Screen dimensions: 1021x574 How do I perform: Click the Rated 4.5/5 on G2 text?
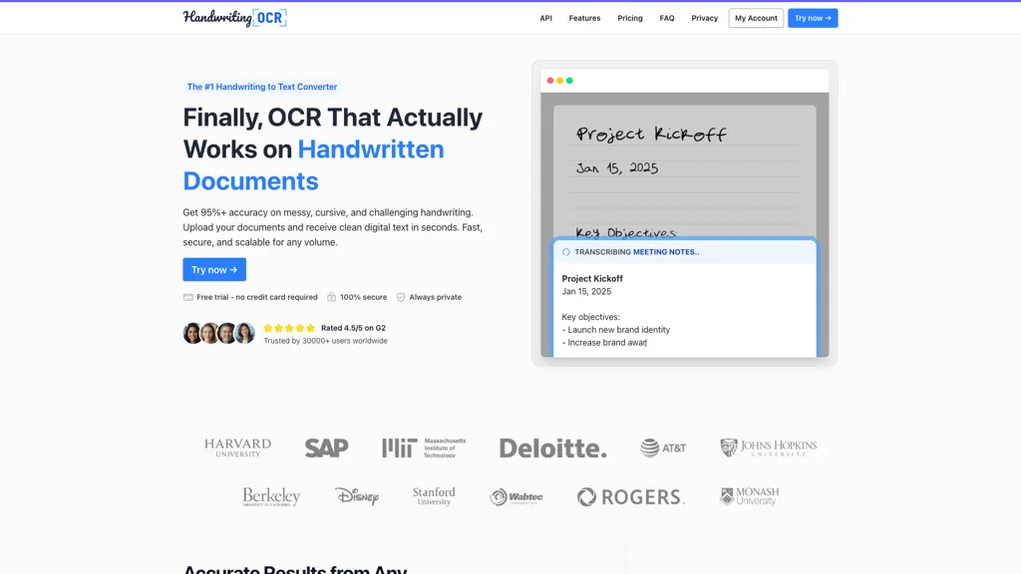(353, 328)
